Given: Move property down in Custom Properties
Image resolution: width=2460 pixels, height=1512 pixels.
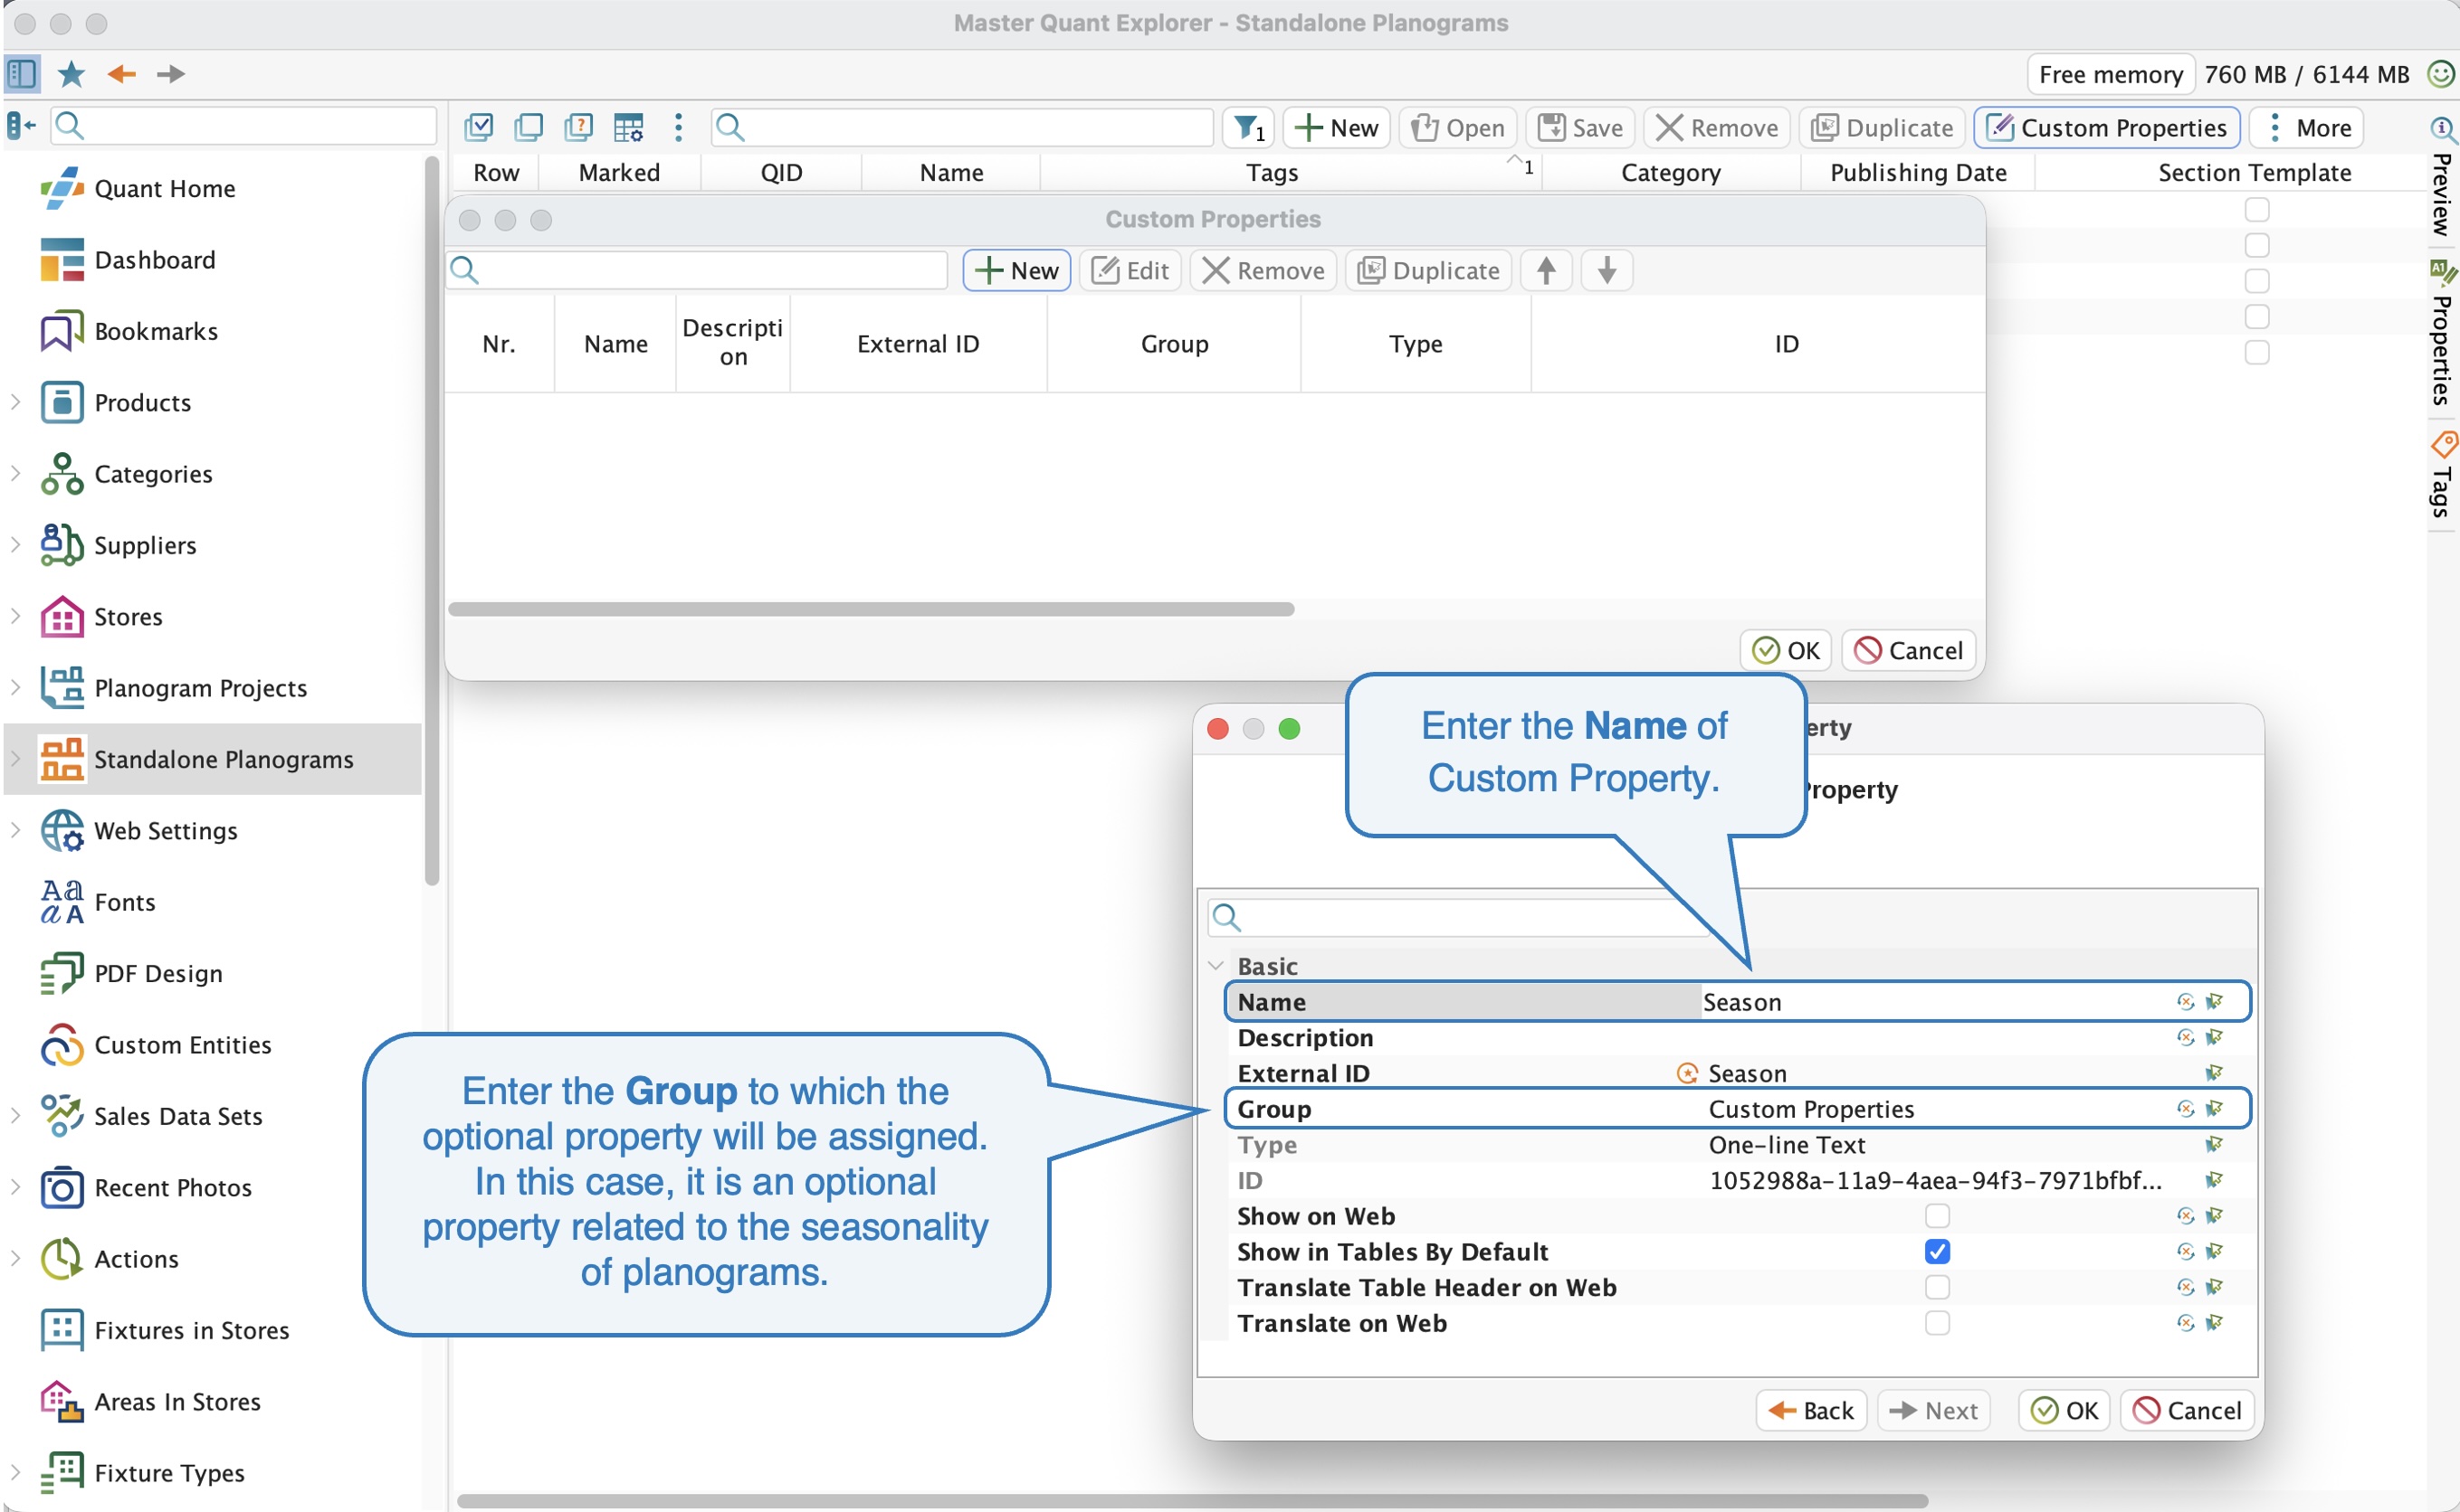Looking at the screenshot, I should (1607, 270).
